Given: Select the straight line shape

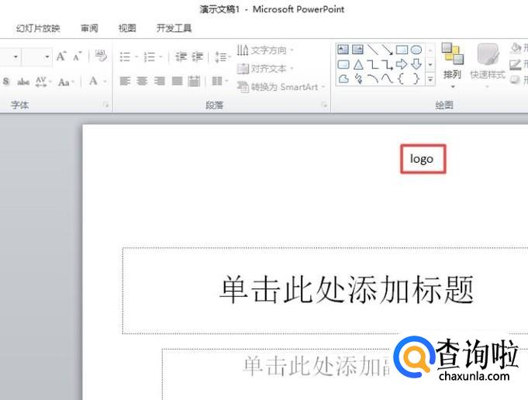Looking at the screenshot, I should (x=373, y=50).
